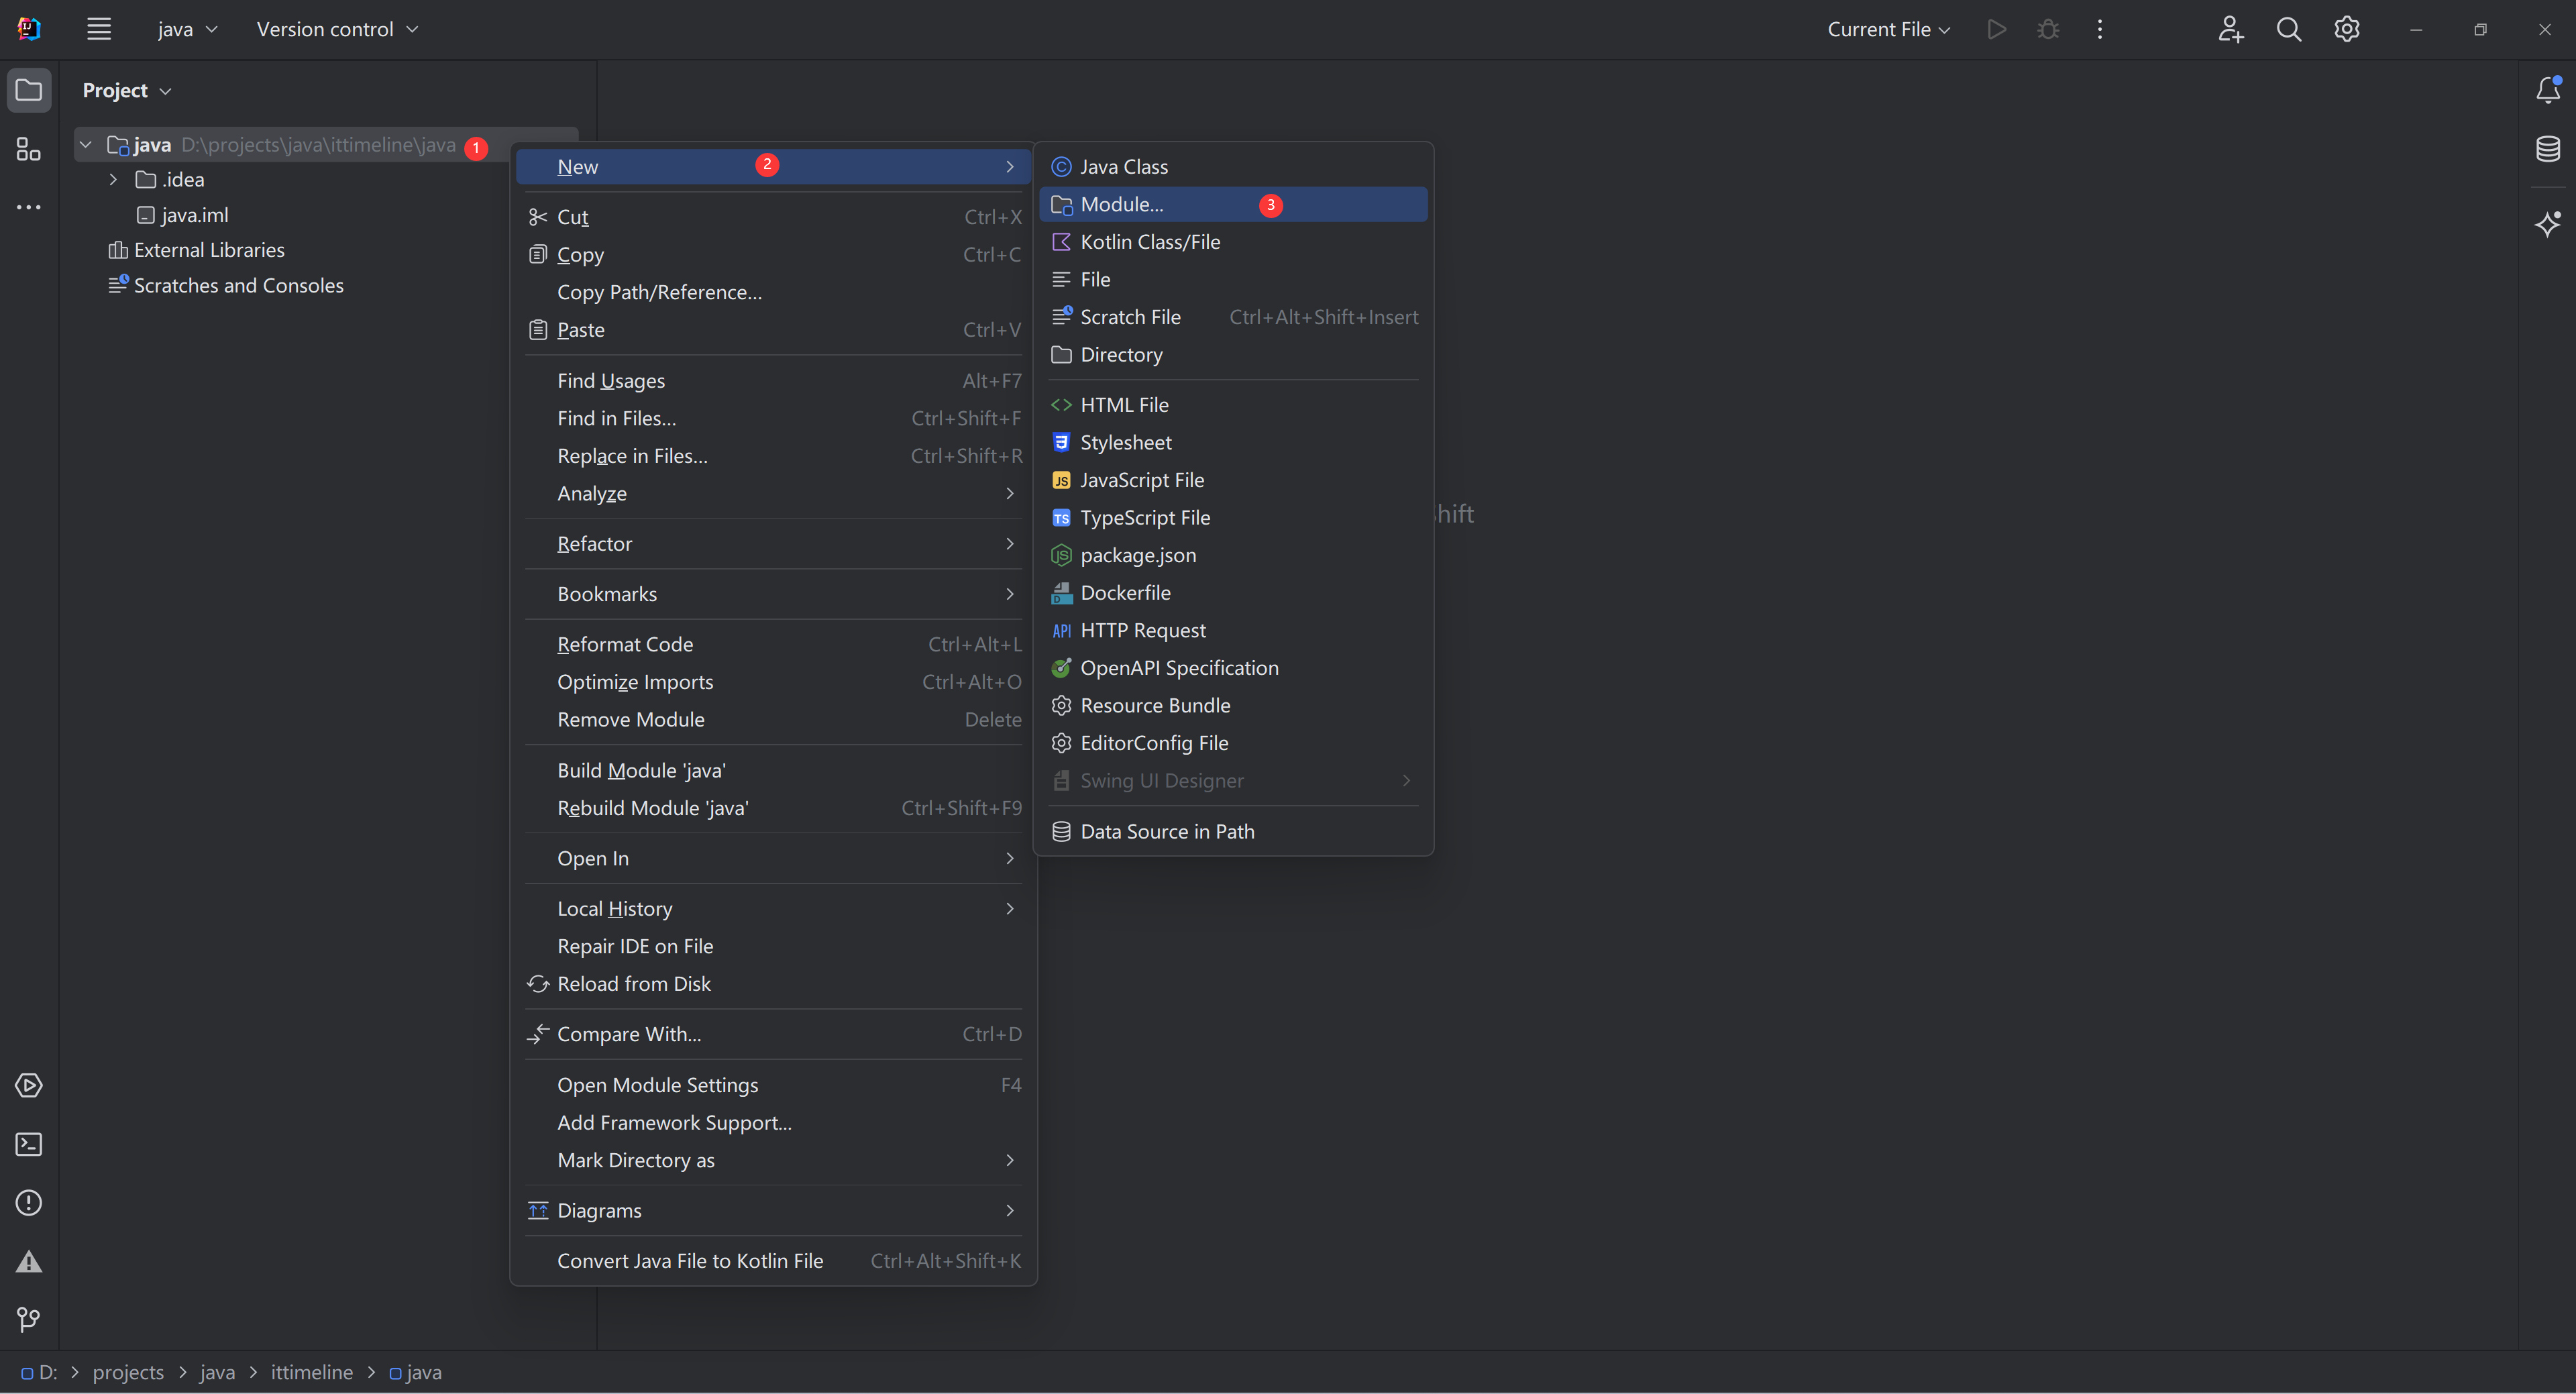Expand the Local History submenu

click(773, 908)
